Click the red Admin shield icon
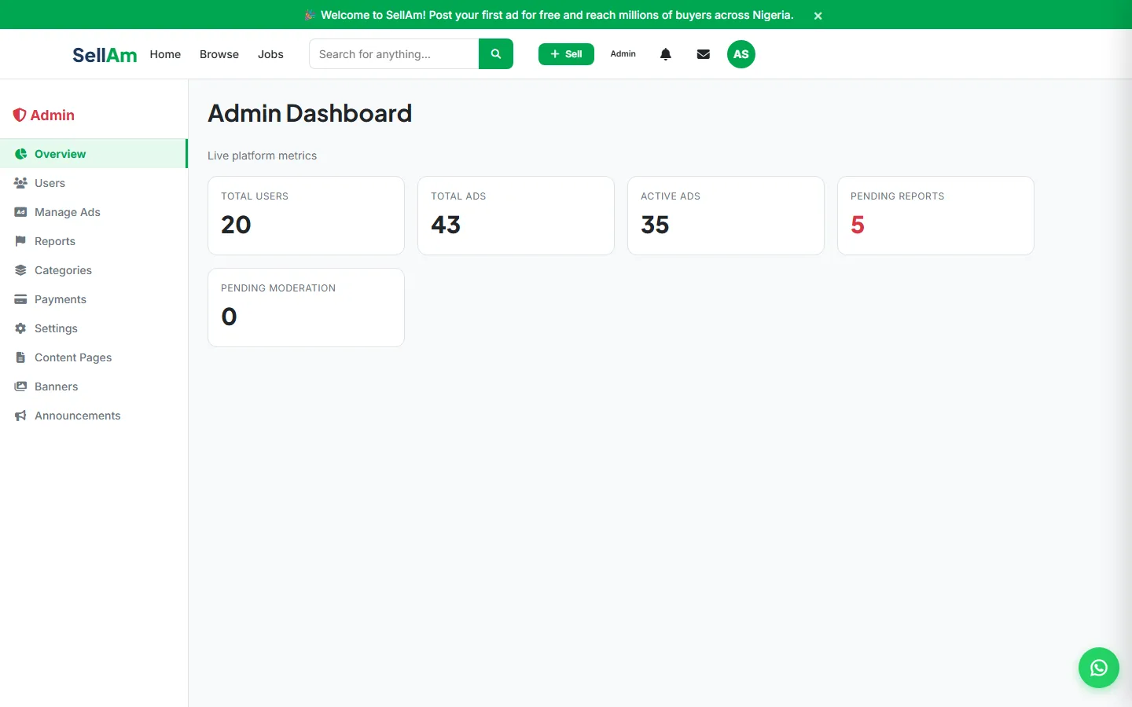This screenshot has height=707, width=1132. pos(20,115)
